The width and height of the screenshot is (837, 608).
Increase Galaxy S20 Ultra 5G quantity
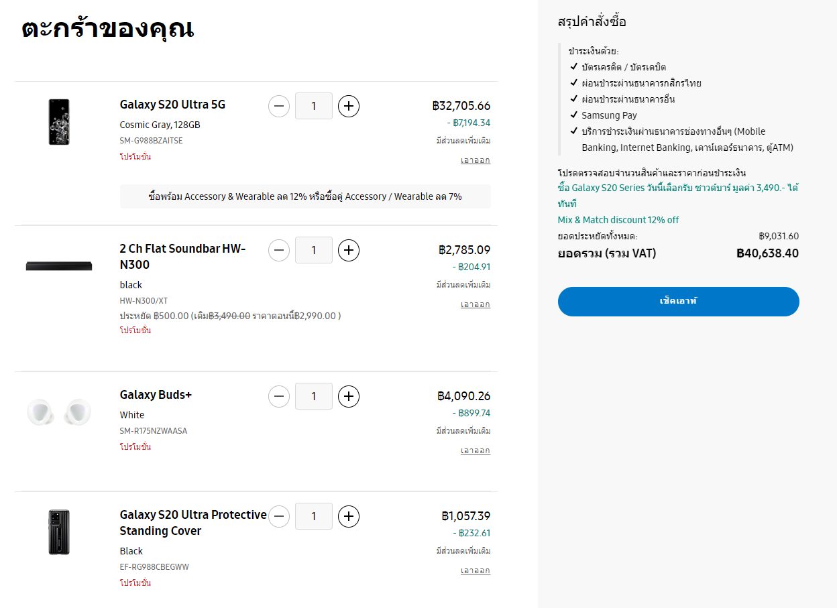pyautogui.click(x=349, y=106)
